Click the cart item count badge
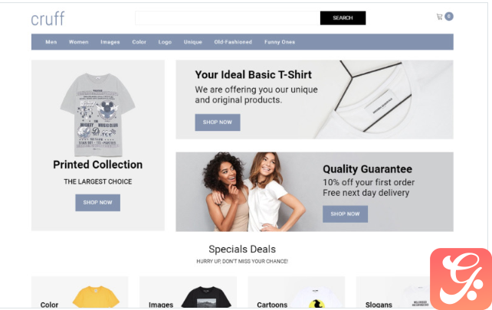The width and height of the screenshot is (492, 310). tap(449, 16)
